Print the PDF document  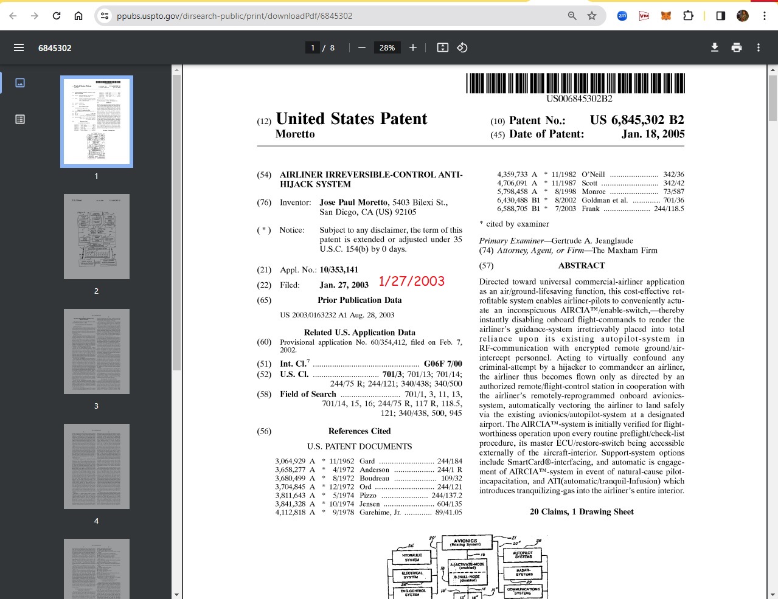point(737,47)
